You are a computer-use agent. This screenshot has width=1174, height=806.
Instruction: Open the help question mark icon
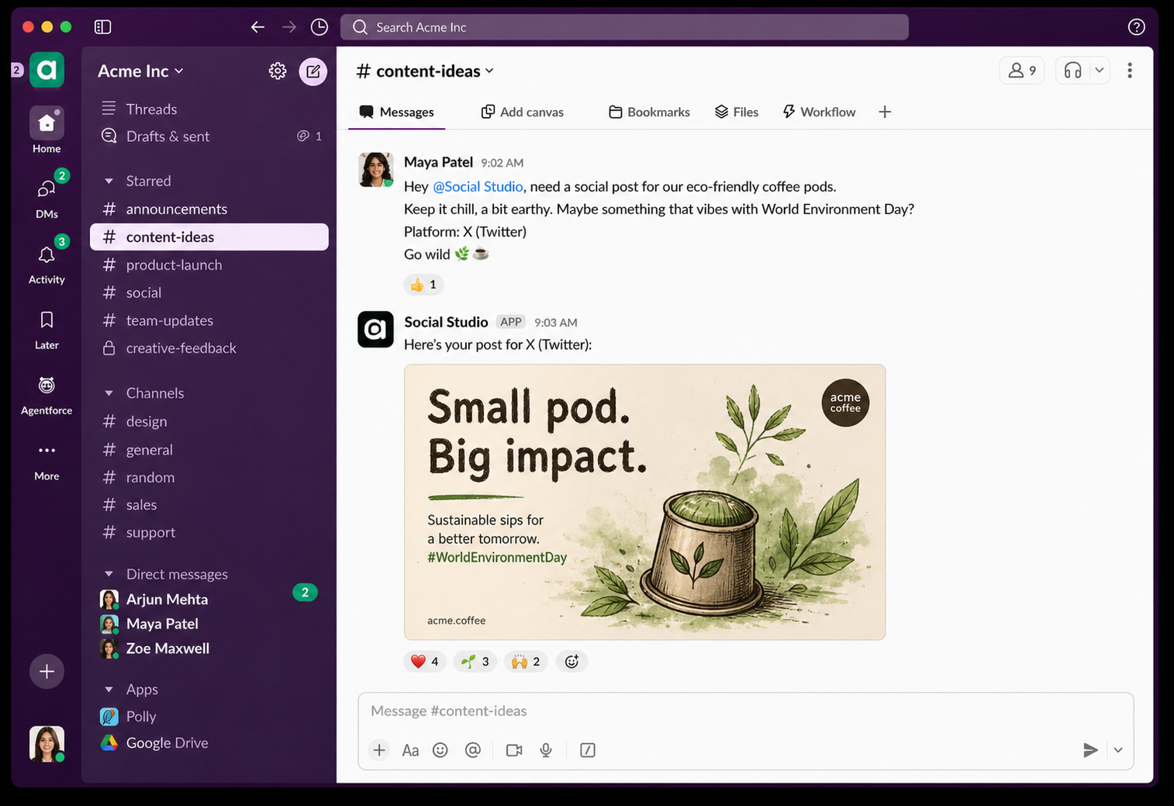[1136, 27]
